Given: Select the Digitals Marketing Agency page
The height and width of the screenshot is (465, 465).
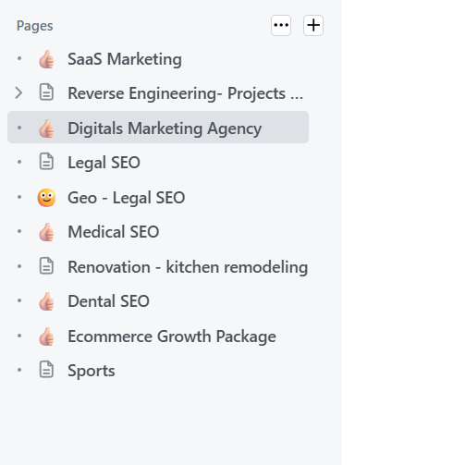Looking at the screenshot, I should click(158, 128).
